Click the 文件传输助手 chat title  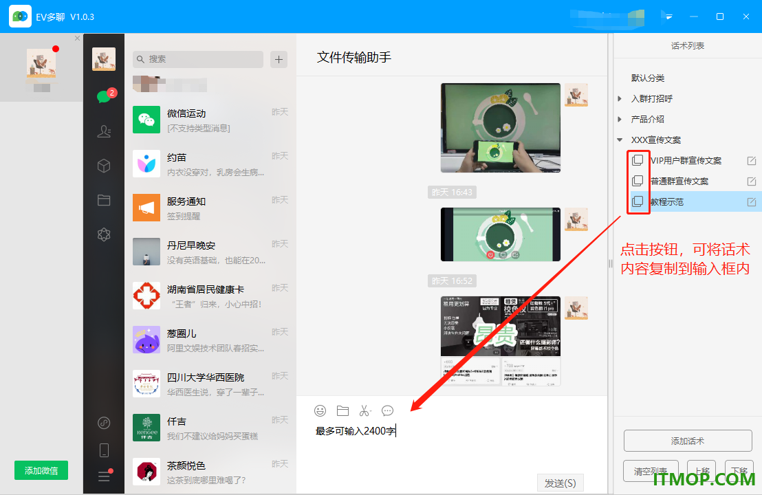tap(354, 57)
